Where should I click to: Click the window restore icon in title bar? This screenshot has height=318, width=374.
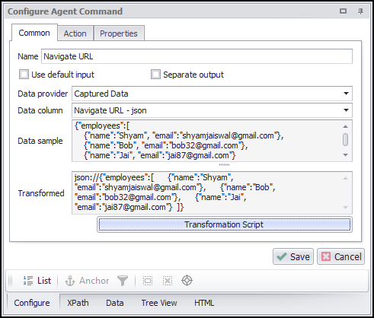coord(343,11)
